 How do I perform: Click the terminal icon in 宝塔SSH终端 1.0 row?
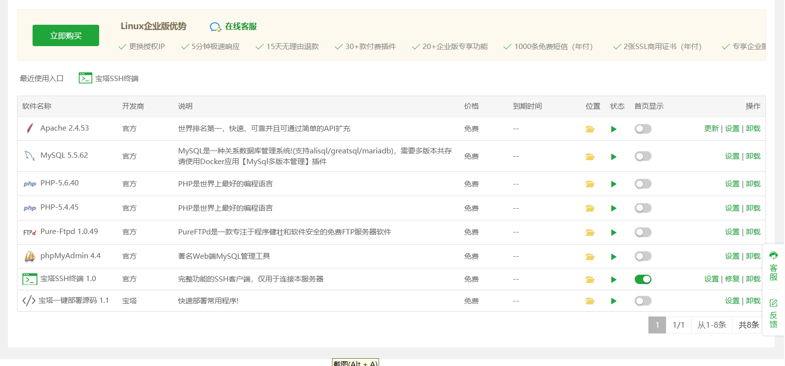click(x=30, y=279)
